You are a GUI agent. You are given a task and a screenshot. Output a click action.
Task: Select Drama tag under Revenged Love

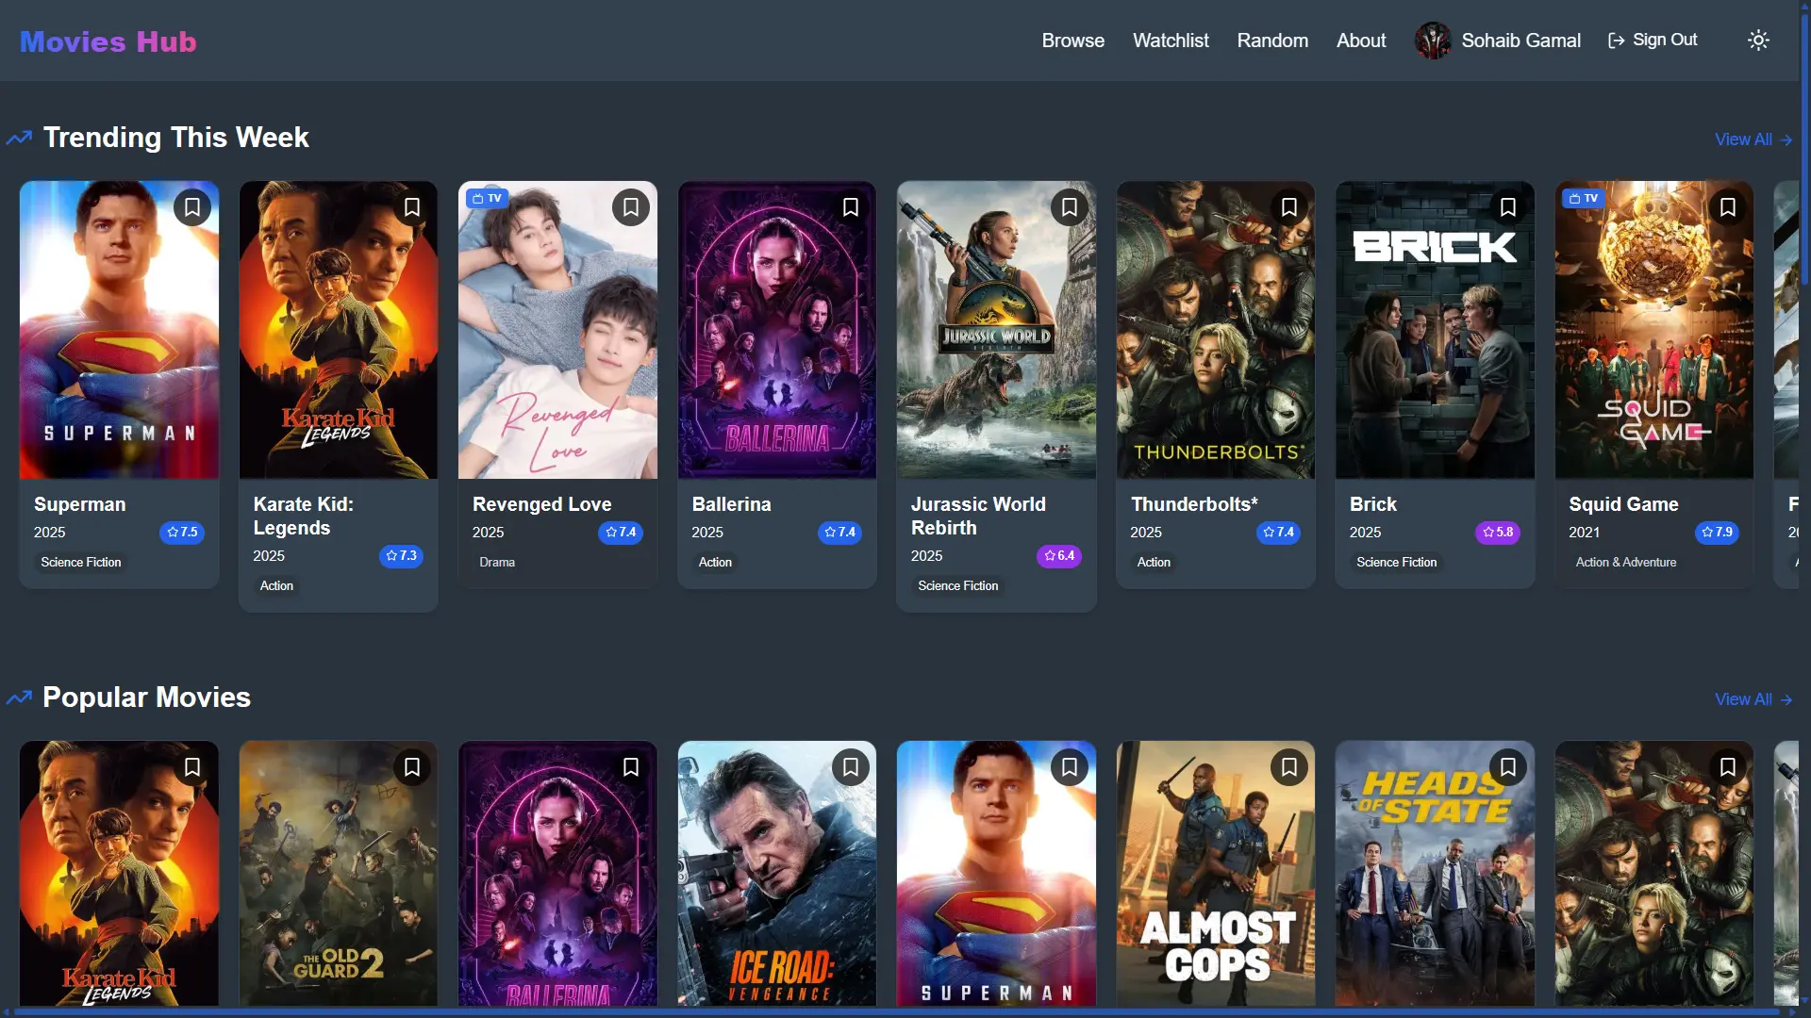click(x=497, y=563)
